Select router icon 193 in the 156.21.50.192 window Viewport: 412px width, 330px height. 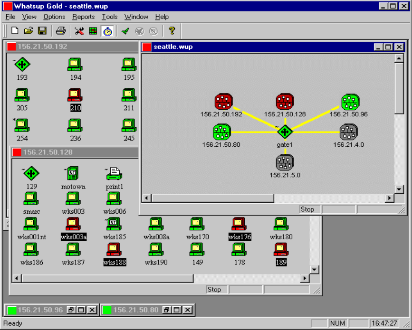(x=22, y=65)
